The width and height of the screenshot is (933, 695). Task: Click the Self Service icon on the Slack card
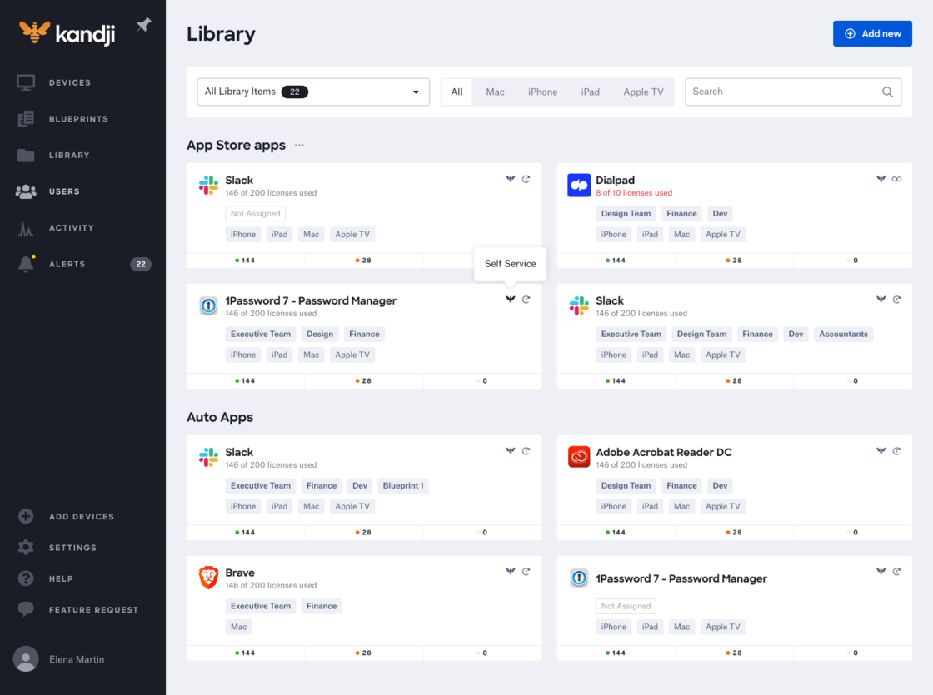click(x=511, y=178)
